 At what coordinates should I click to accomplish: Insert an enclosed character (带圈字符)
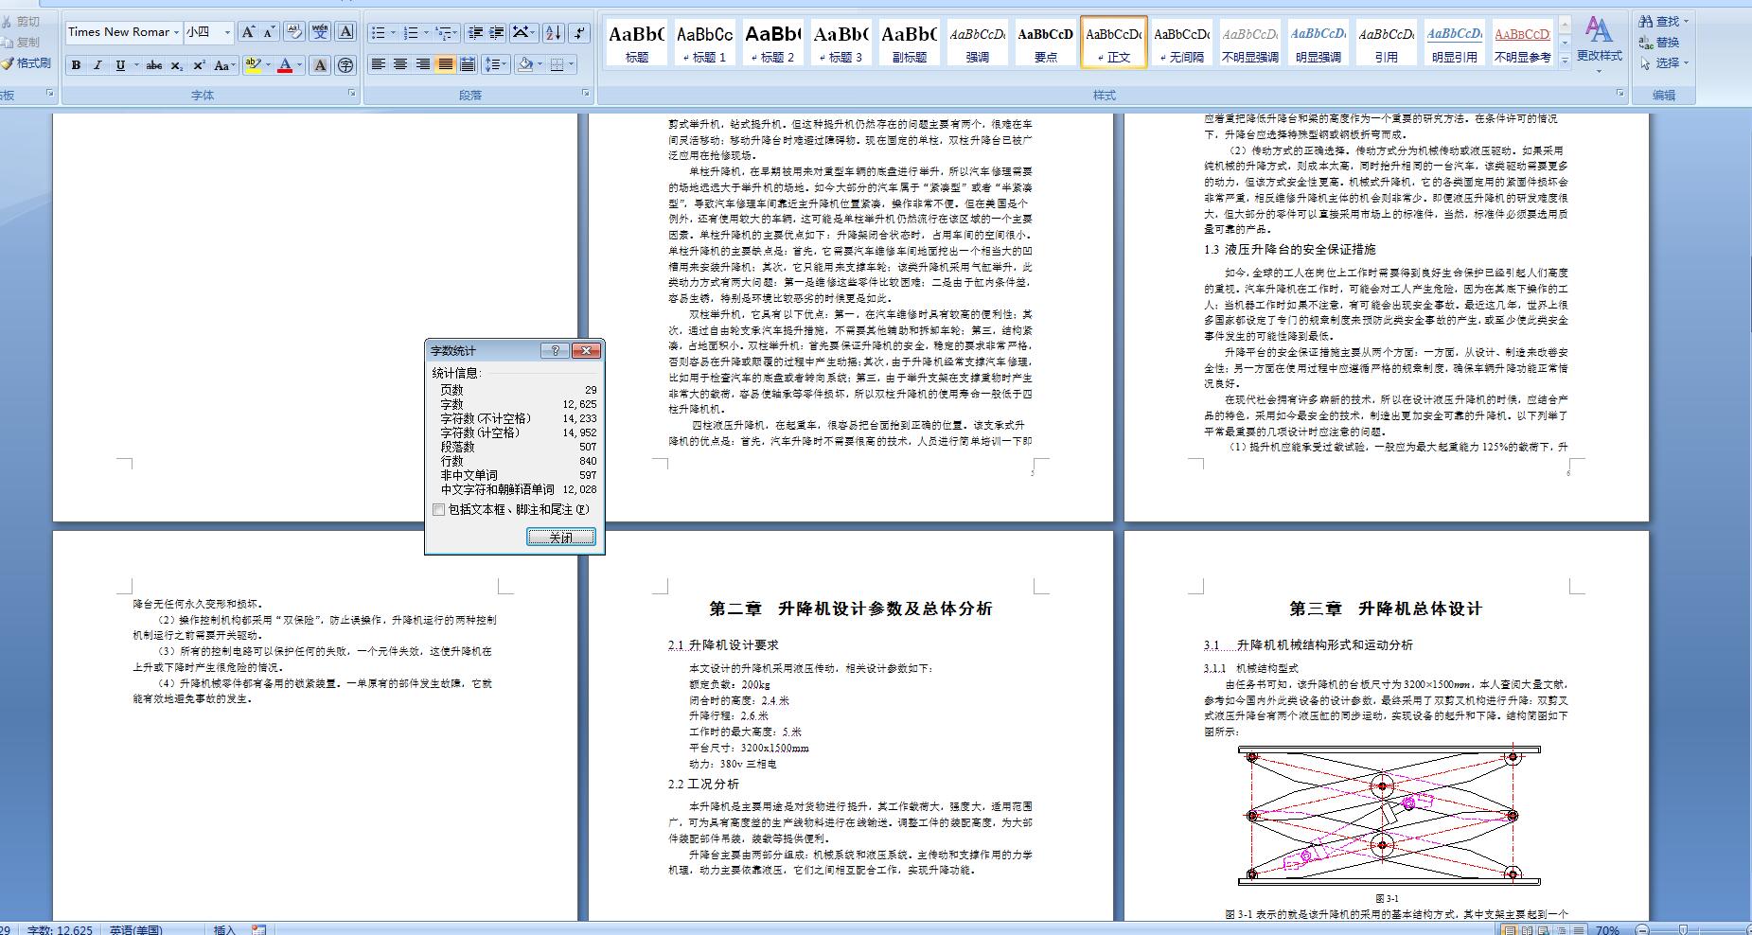[x=345, y=65]
